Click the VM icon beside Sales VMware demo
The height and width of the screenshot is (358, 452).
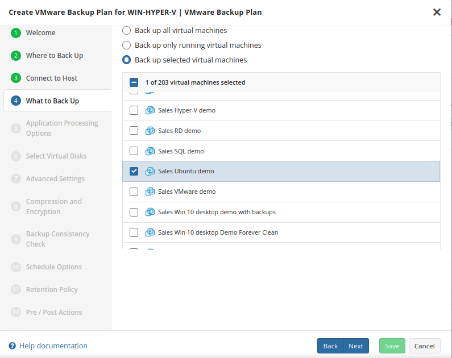pos(150,192)
